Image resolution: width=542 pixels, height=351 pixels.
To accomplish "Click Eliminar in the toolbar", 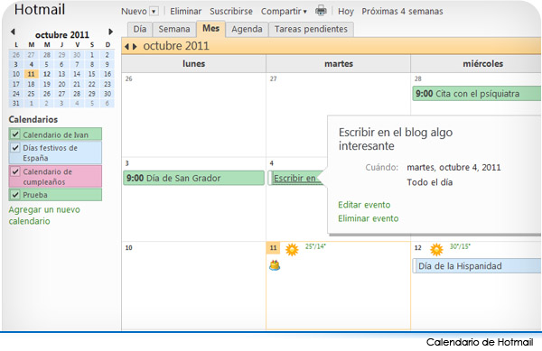I will tap(185, 12).
